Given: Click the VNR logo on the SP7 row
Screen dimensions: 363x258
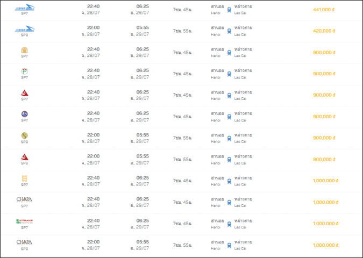Looking at the screenshot, I should pos(24,8).
